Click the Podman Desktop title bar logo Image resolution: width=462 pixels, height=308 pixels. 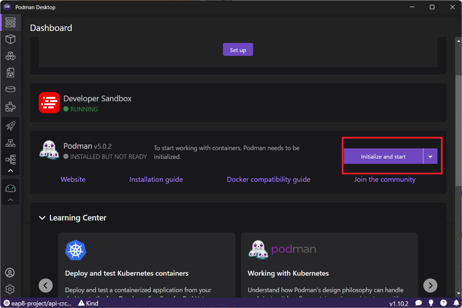click(x=7, y=7)
